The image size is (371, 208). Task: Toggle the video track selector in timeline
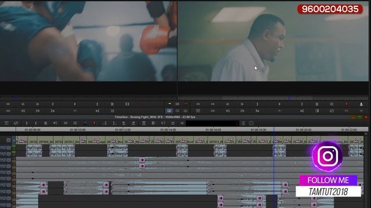(14, 140)
